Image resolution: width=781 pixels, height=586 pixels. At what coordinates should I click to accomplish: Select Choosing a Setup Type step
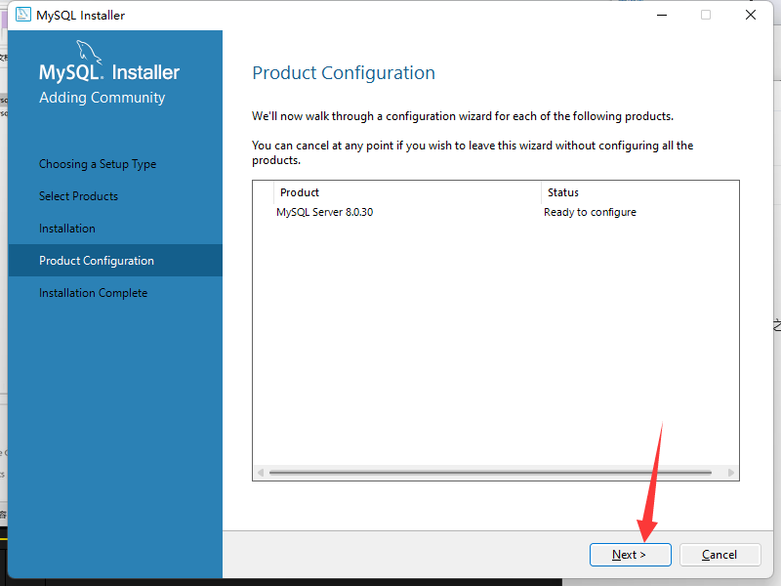[98, 164]
